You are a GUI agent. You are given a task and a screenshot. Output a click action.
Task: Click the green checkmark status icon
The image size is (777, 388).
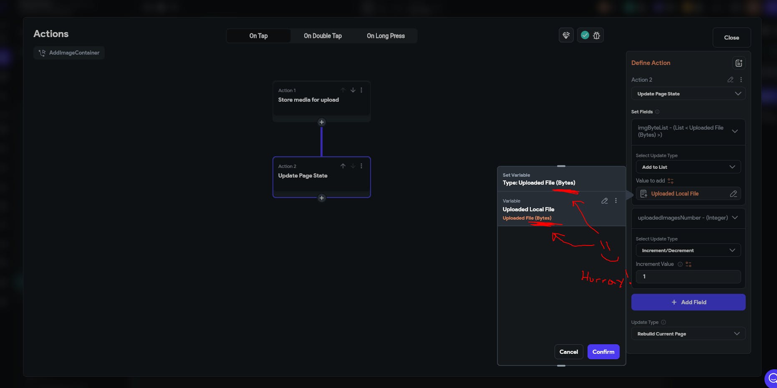tap(585, 35)
